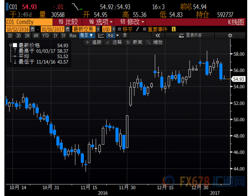Toggle the 移平 checkbox

point(120,30)
